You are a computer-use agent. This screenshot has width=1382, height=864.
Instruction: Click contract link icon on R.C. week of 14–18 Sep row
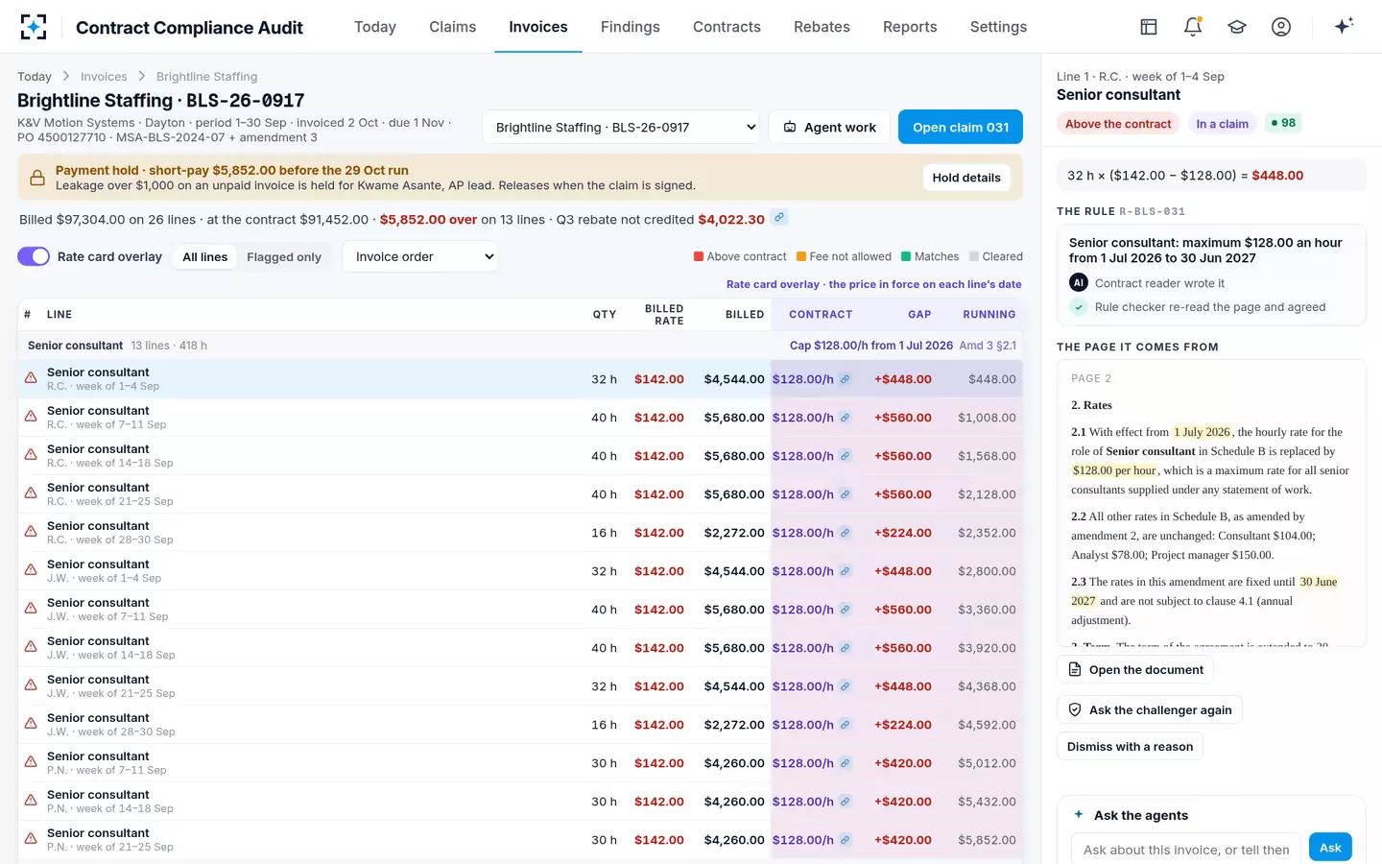click(x=845, y=456)
